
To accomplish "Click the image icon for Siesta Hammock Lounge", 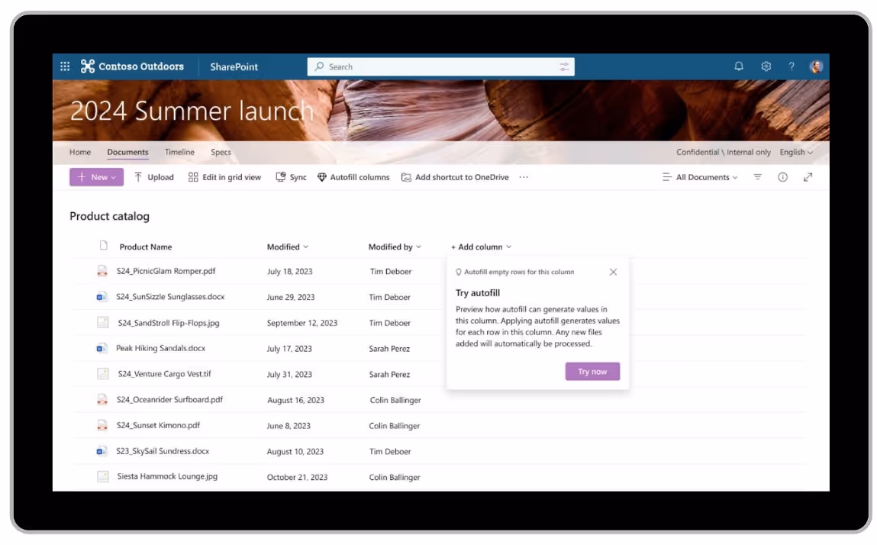I will tap(103, 477).
